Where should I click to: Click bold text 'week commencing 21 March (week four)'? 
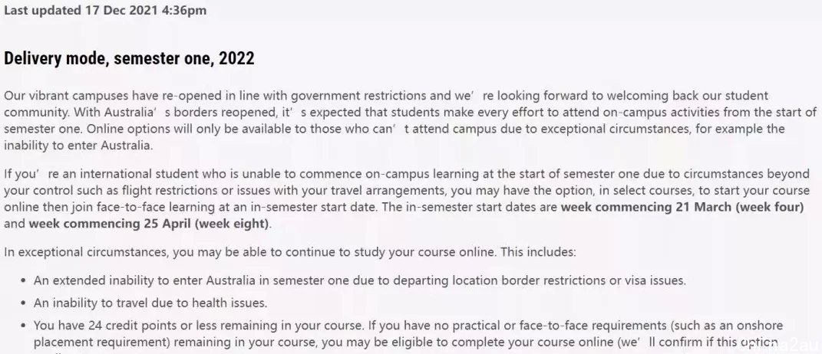(682, 206)
